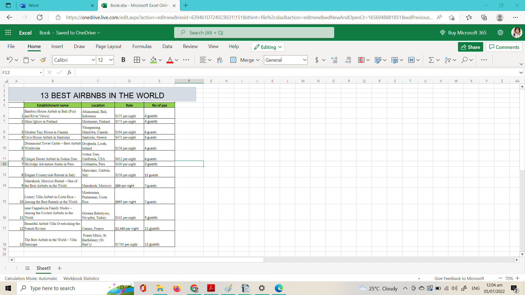Click the Conditional Formatting icon
Viewport: 525px width, 295px height.
pos(361,60)
